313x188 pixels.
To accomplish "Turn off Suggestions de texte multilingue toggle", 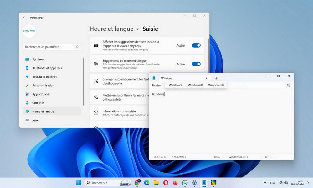I will point(196,64).
